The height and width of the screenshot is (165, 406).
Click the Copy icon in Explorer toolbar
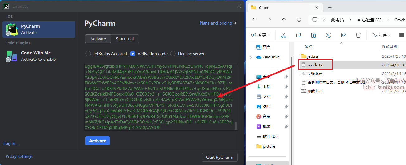coord(298,35)
